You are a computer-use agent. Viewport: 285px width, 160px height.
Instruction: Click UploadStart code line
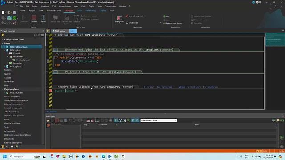[79, 61]
